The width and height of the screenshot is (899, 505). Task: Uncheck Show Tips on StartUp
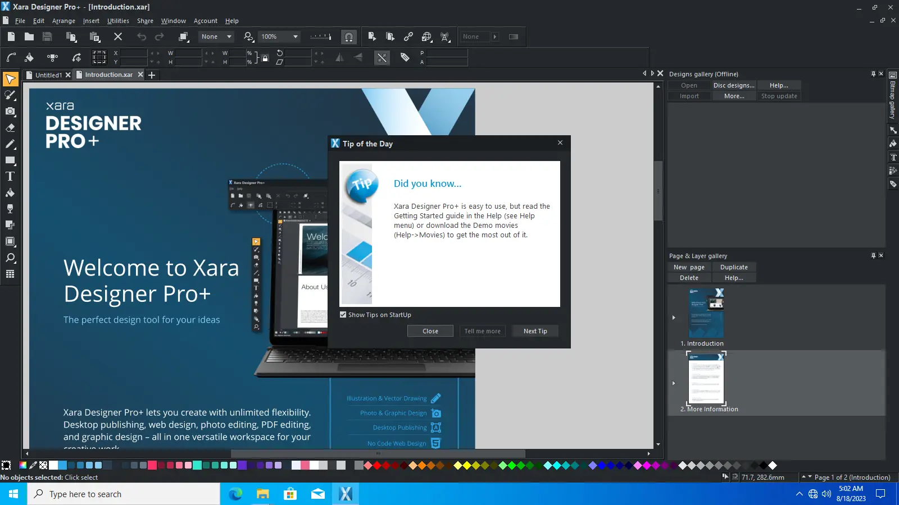(x=343, y=315)
